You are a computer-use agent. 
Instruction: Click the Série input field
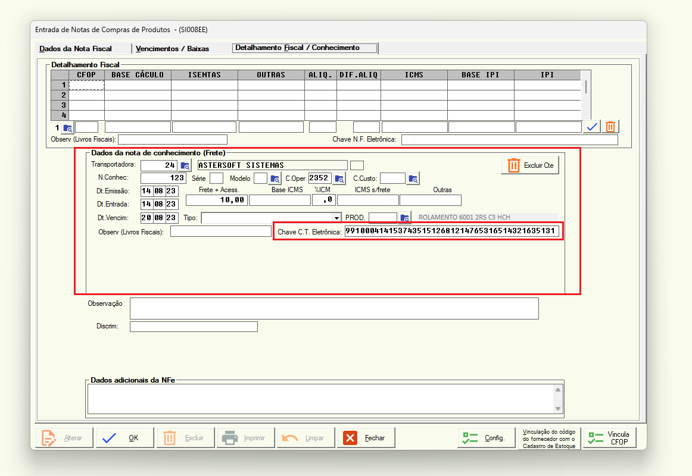(x=216, y=178)
